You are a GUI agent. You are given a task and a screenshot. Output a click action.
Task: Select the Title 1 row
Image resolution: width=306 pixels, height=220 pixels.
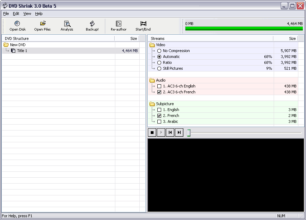pos(71,51)
